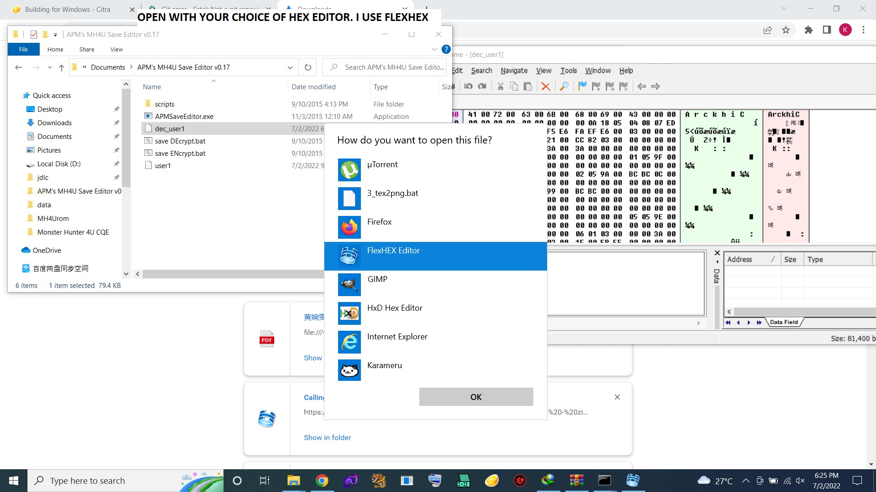The width and height of the screenshot is (876, 492).
Task: Open FlexHEX Search menu
Action: coord(481,71)
